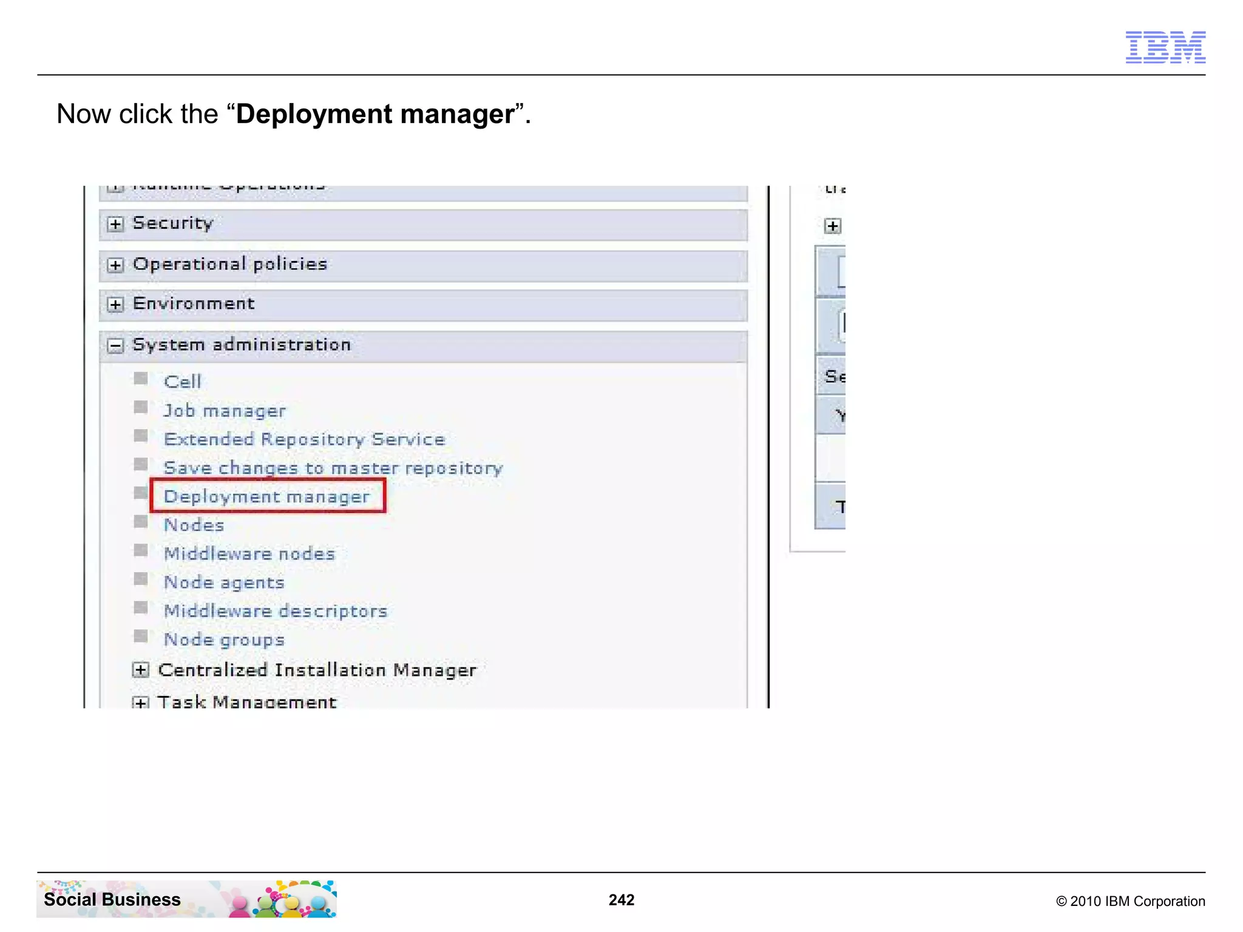The image size is (1243, 932).
Task: Expand the Operational policies section
Action: [x=115, y=265]
